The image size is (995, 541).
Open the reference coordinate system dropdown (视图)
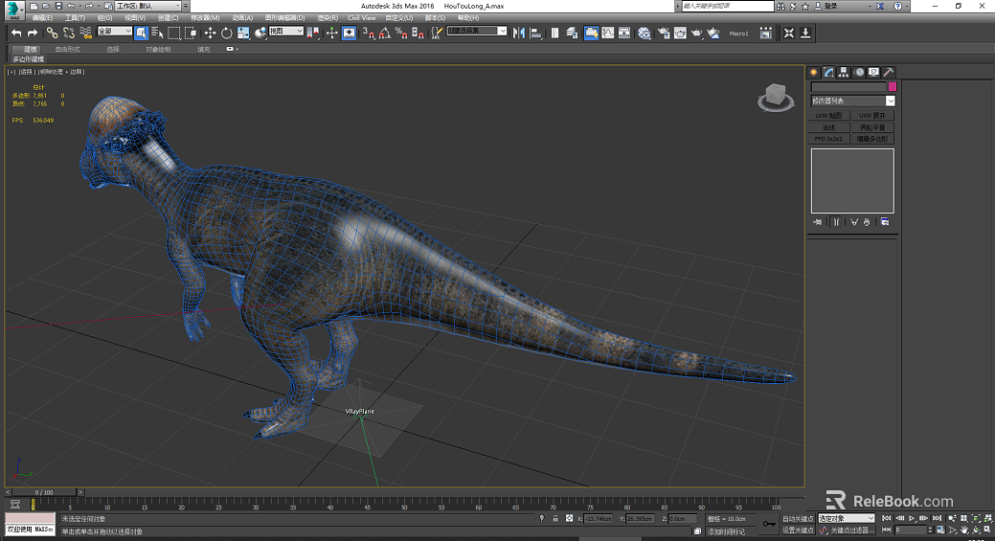[285, 31]
